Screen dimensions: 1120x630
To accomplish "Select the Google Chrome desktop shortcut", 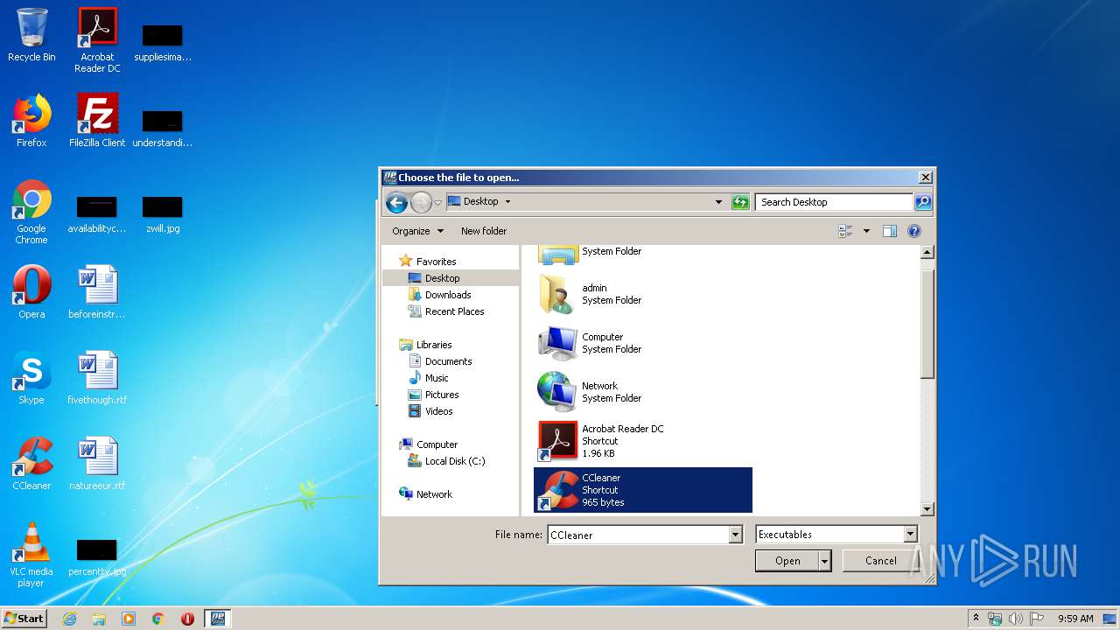I will pyautogui.click(x=31, y=212).
